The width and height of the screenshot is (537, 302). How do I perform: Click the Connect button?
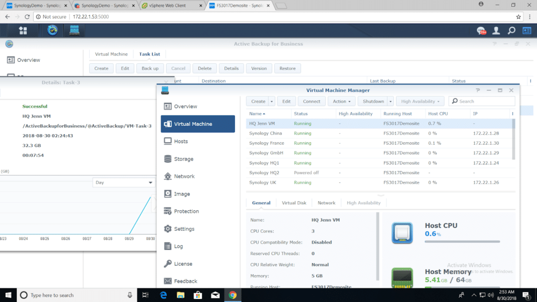pyautogui.click(x=312, y=101)
